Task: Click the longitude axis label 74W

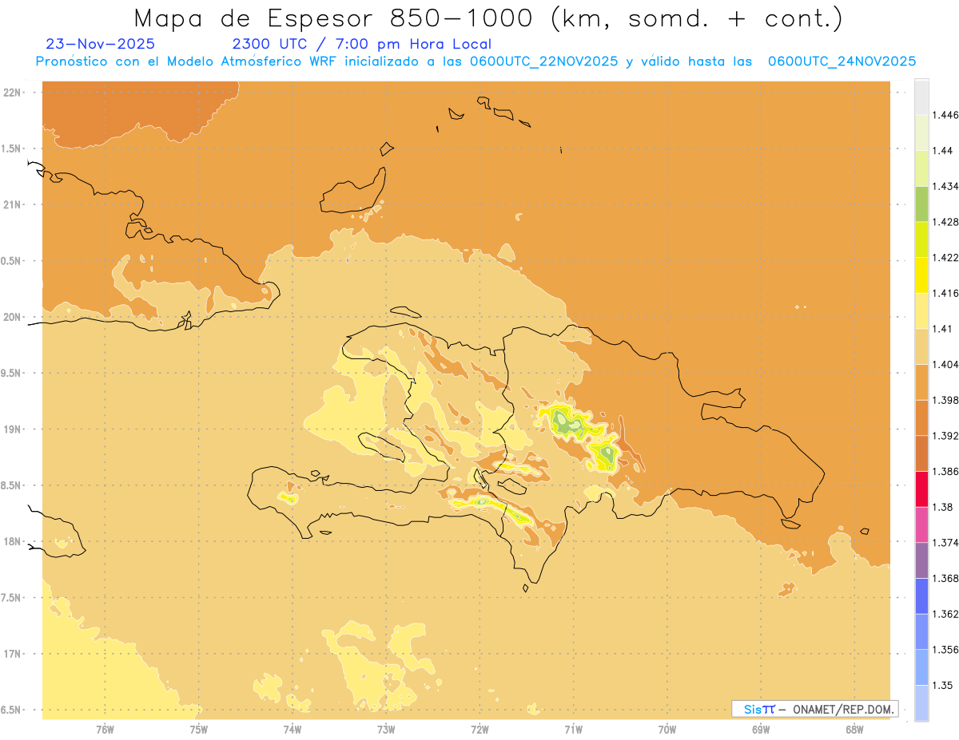Action: [292, 729]
